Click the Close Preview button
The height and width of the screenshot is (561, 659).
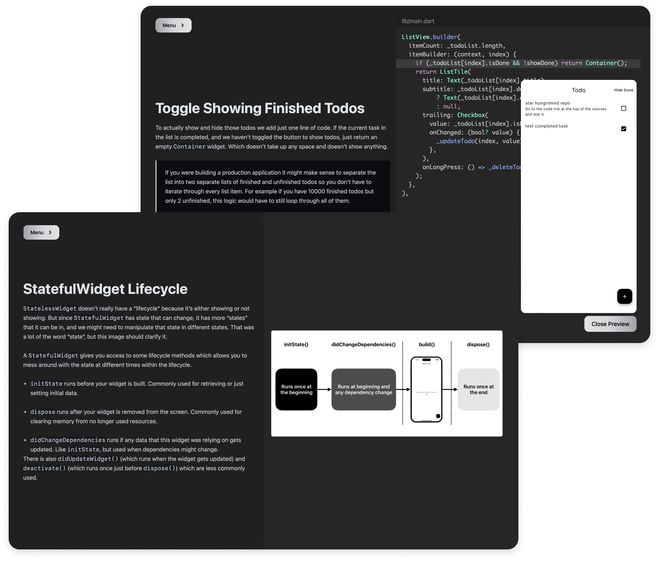point(610,324)
